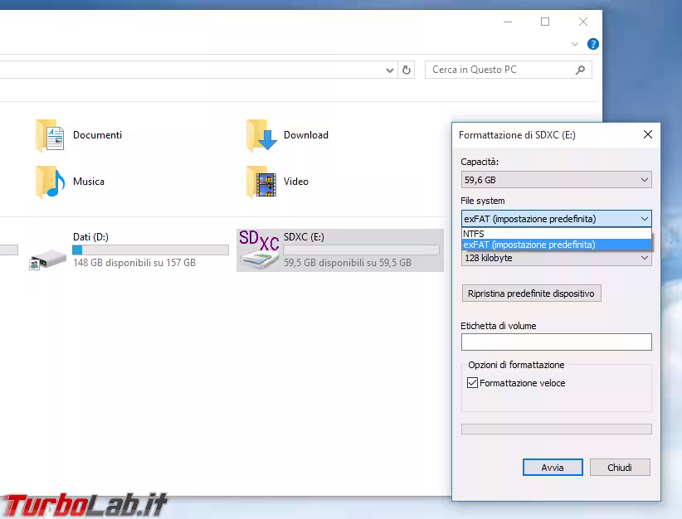The width and height of the screenshot is (682, 519).
Task: Open the Download folder icon
Action: pos(260,134)
